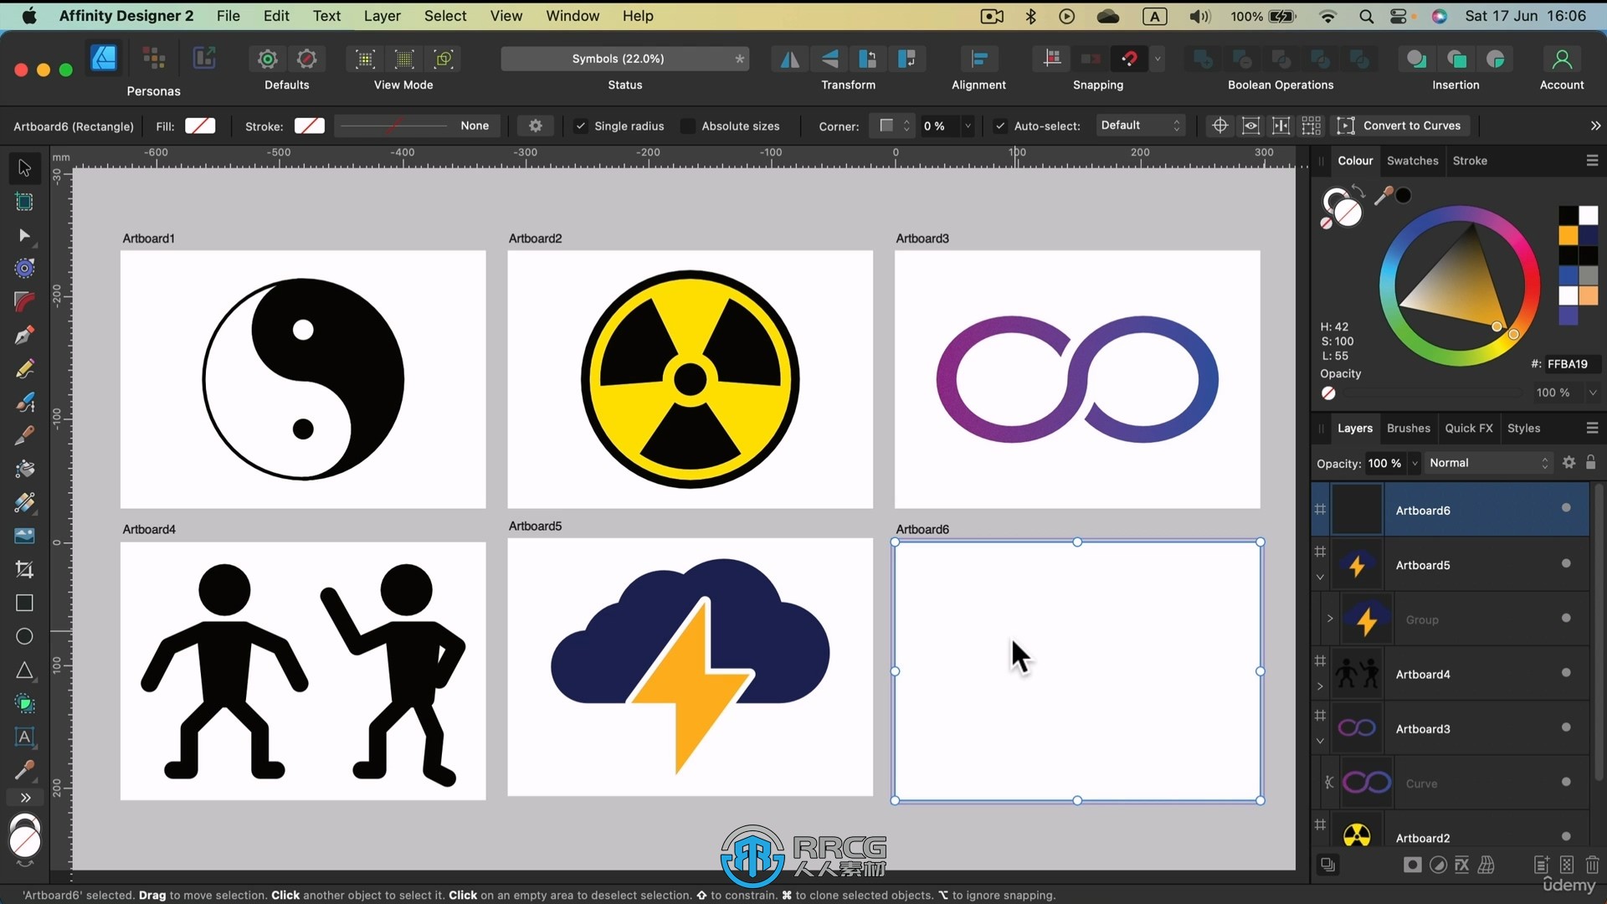The image size is (1607, 904).
Task: Click the hex colour field FFBA19
Action: [x=1572, y=364]
